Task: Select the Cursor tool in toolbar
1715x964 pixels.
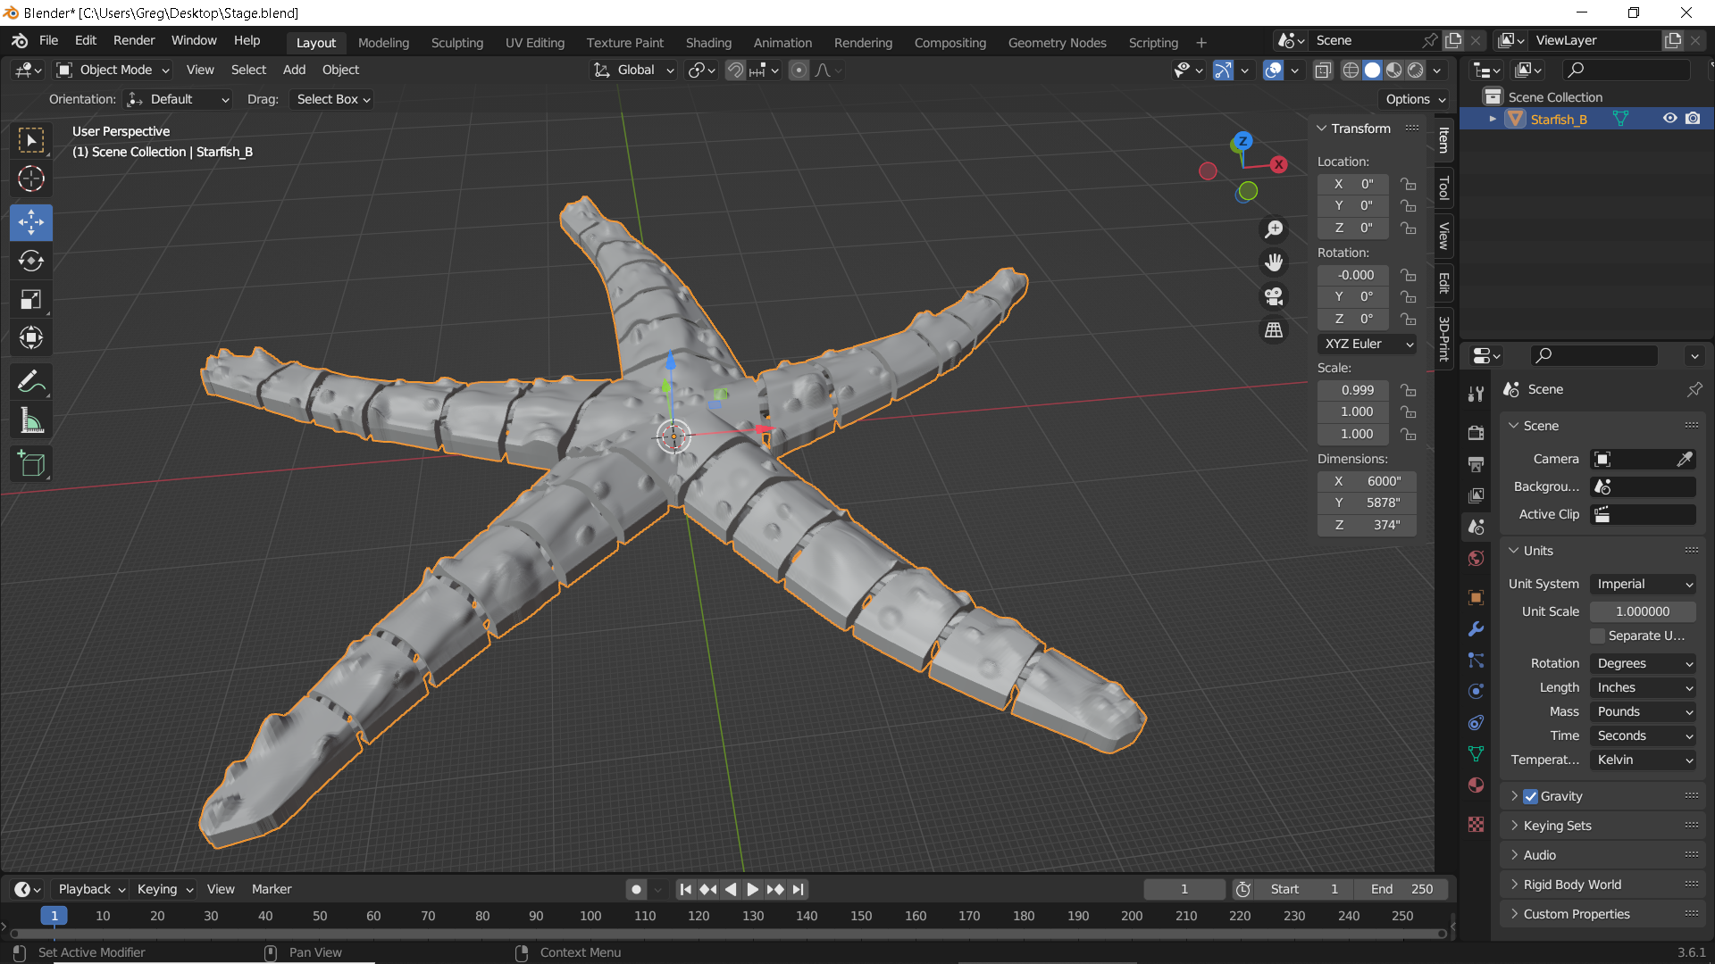Action: pos(31,179)
